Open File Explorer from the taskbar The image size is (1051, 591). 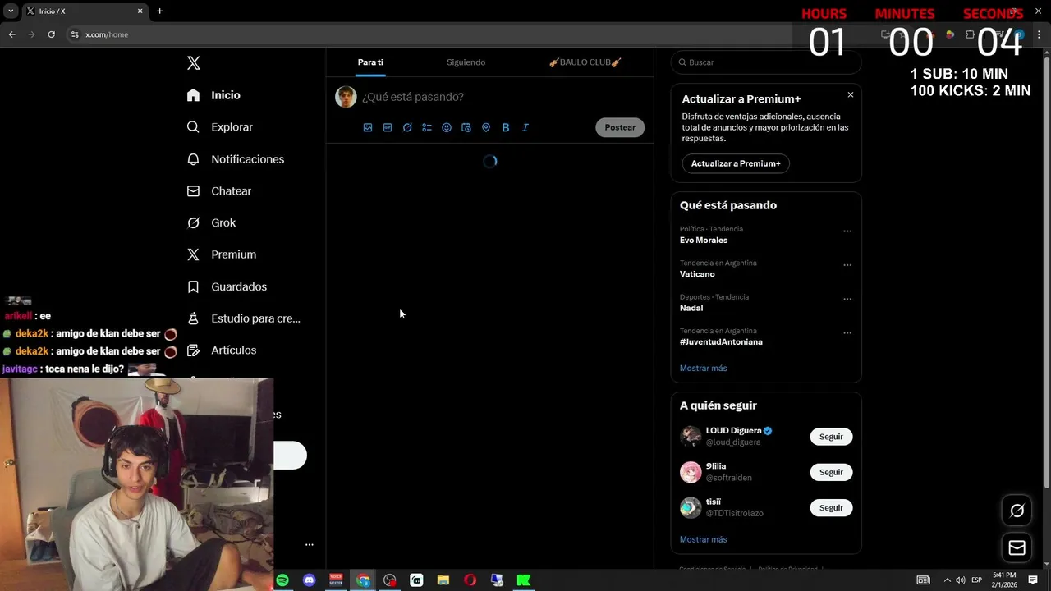[443, 580]
